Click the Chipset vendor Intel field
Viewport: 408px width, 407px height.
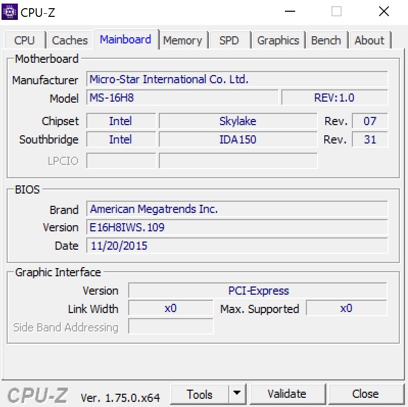[121, 121]
